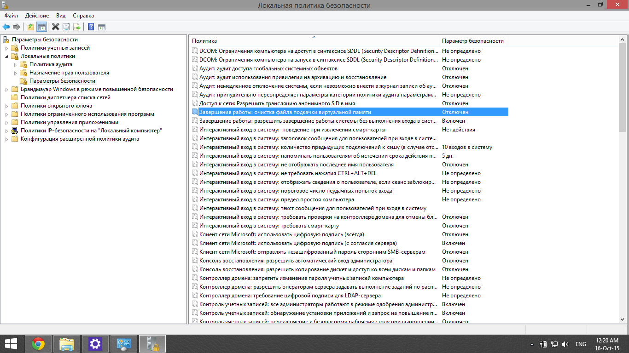The image size is (629, 353).
Task: Click the blue Back arrow in the toolbar
Action: (6, 27)
